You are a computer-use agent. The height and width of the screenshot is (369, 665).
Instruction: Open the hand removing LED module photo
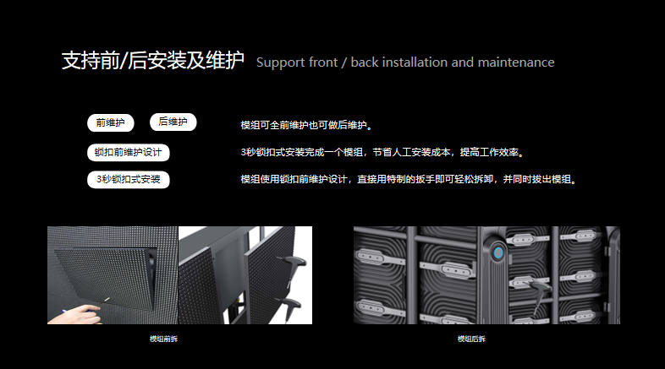[113, 275]
